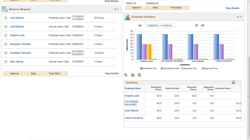Tick the first Julia Roberts checkbox

pos(6,18)
